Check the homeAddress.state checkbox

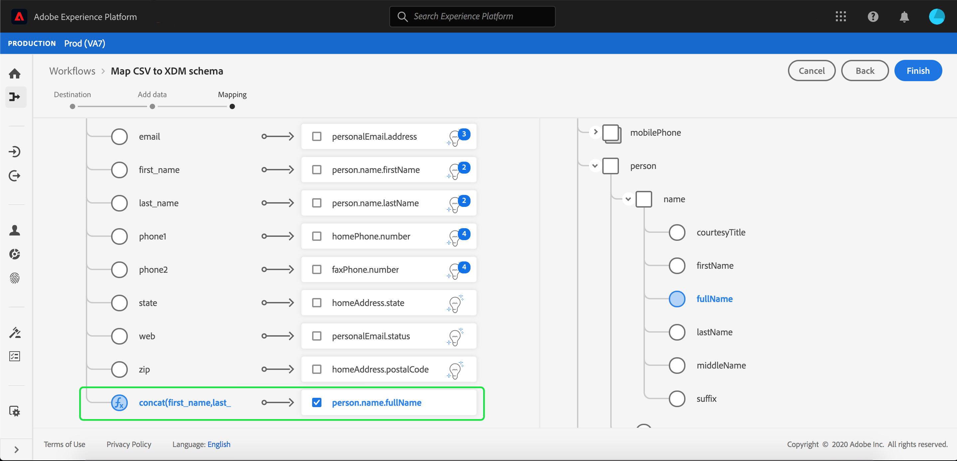tap(316, 303)
